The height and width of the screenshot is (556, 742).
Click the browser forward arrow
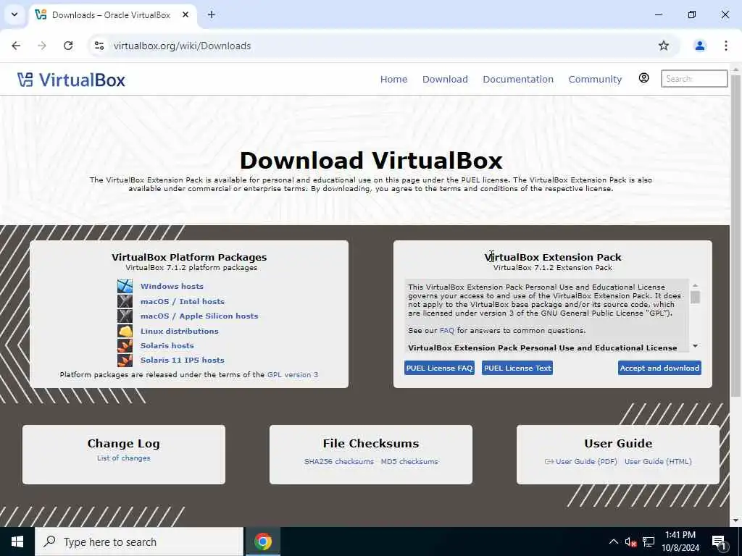point(42,46)
